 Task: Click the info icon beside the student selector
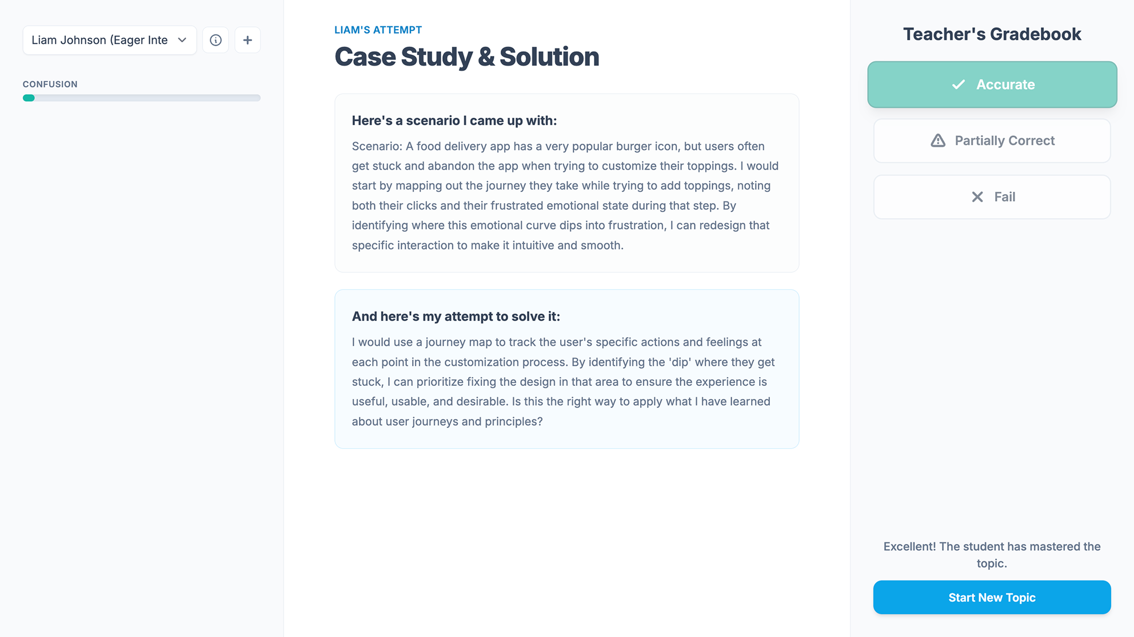215,40
